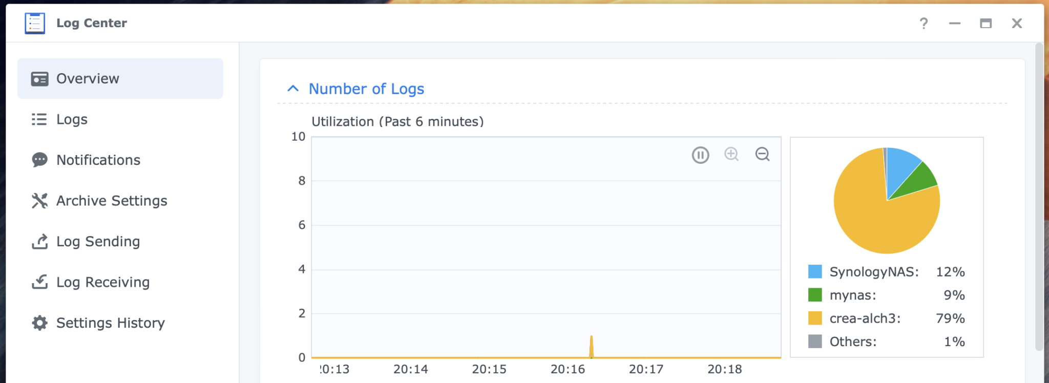Click the Log Receiving download icon
This screenshot has height=383, width=1049.
[x=39, y=282]
